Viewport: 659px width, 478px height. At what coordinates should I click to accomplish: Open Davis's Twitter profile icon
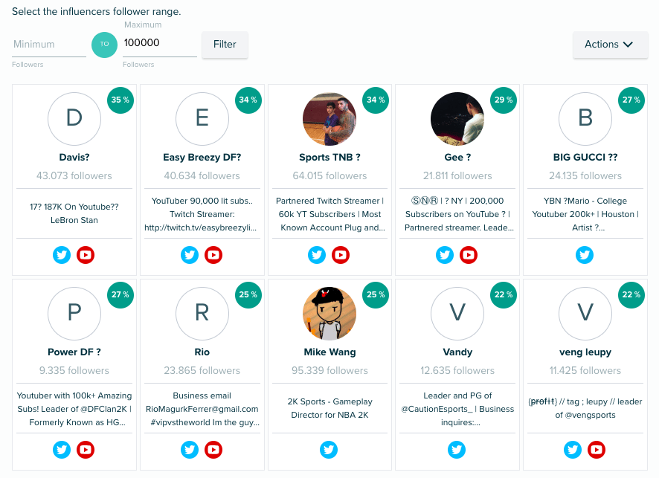tap(62, 255)
